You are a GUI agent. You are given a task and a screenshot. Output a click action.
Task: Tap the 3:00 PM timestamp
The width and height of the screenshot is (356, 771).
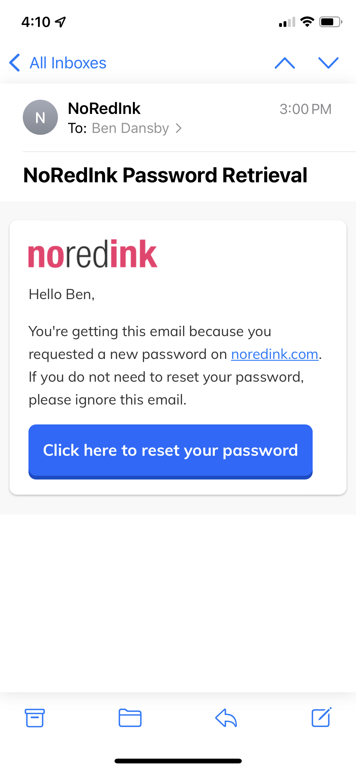305,109
